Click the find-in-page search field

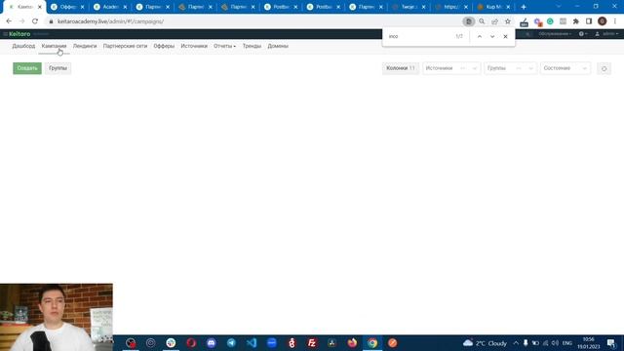420,36
